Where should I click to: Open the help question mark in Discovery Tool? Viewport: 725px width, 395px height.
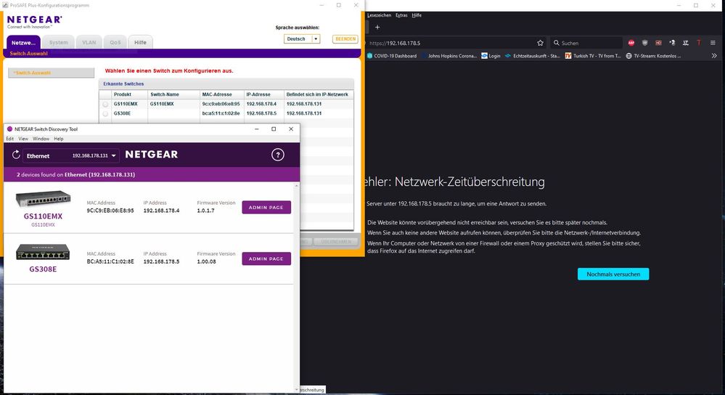(277, 155)
